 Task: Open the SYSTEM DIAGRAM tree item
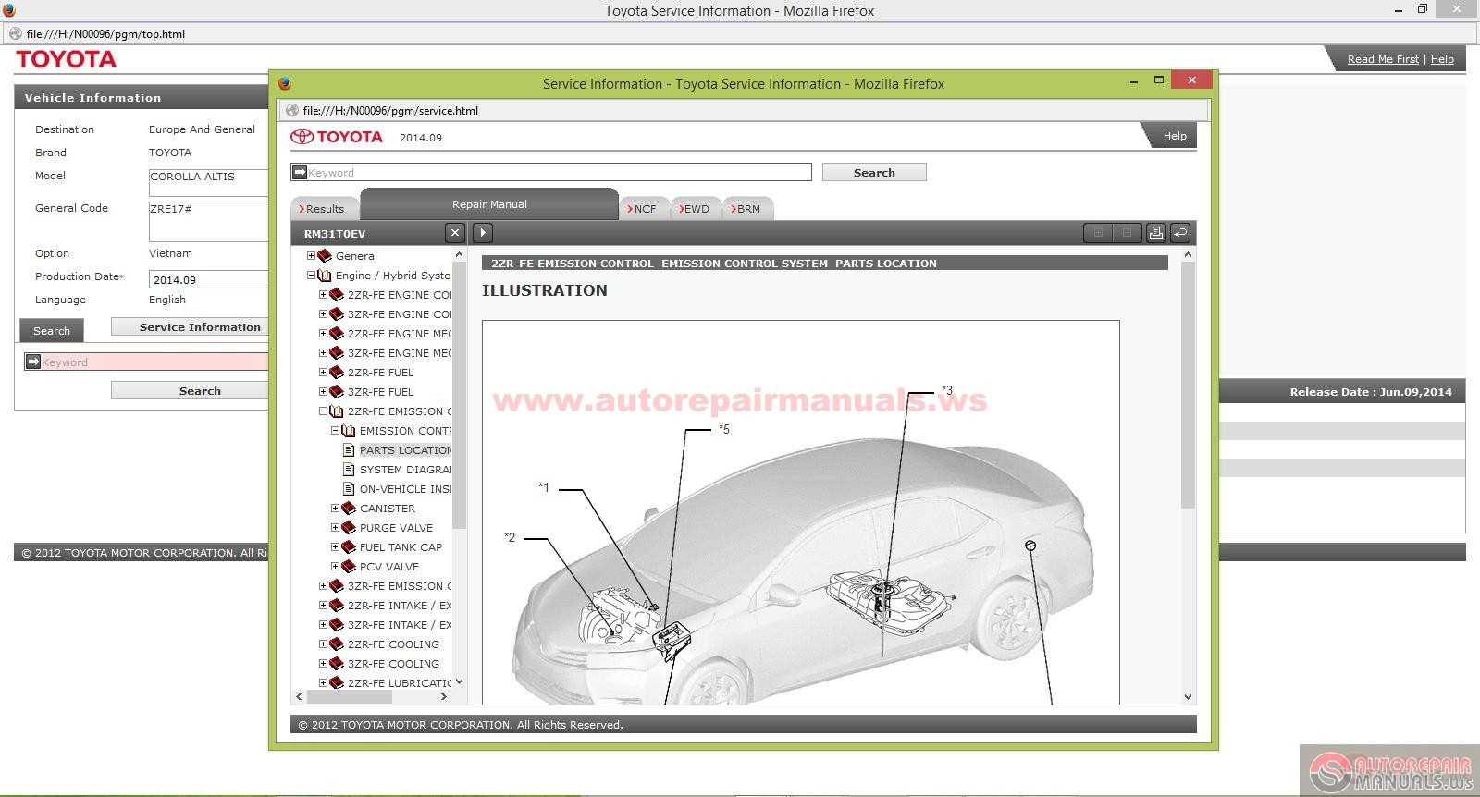tap(405, 470)
